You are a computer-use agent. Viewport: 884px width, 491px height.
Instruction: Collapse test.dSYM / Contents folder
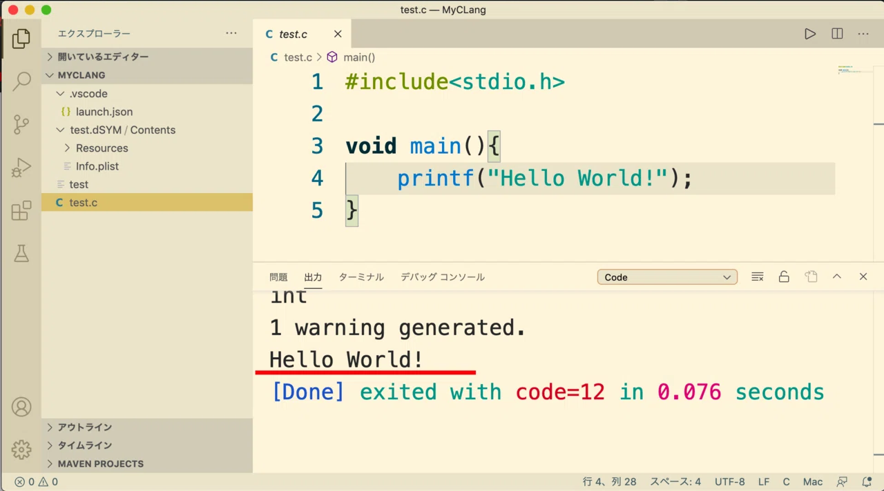(147, 130)
